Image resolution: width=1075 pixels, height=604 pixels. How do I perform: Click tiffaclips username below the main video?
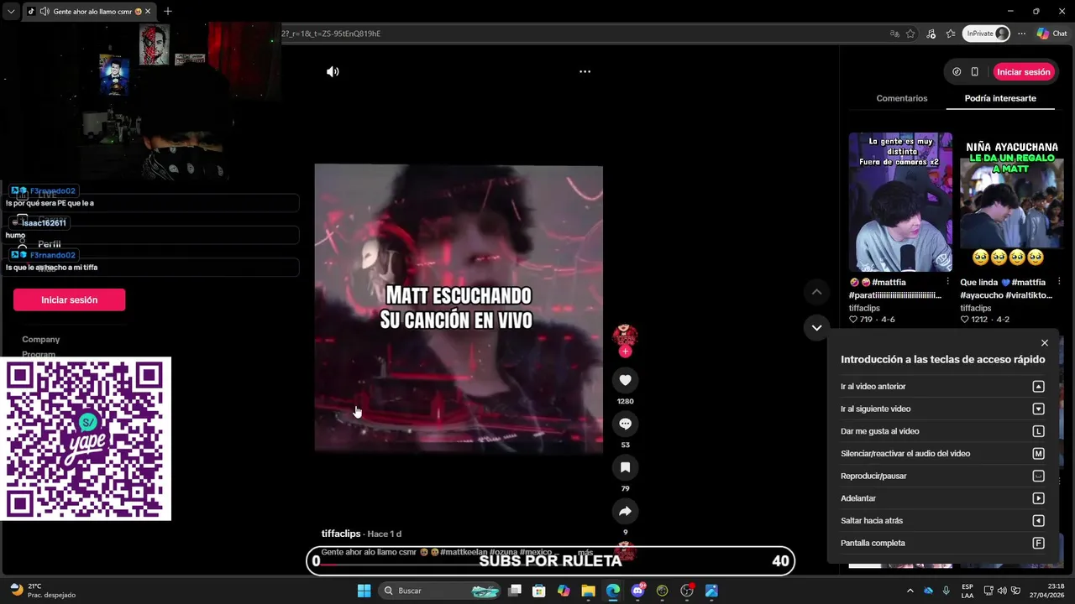(341, 534)
